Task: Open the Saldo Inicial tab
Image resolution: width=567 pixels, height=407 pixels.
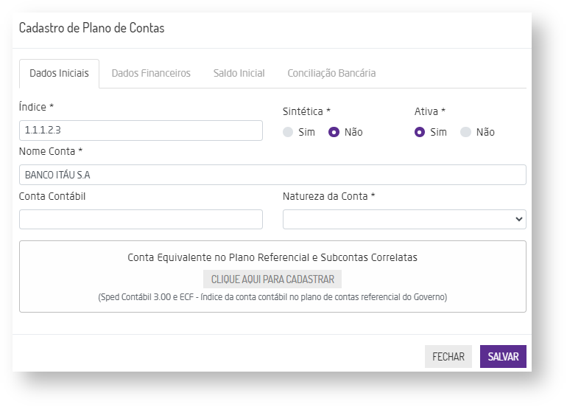Action: pyautogui.click(x=239, y=73)
